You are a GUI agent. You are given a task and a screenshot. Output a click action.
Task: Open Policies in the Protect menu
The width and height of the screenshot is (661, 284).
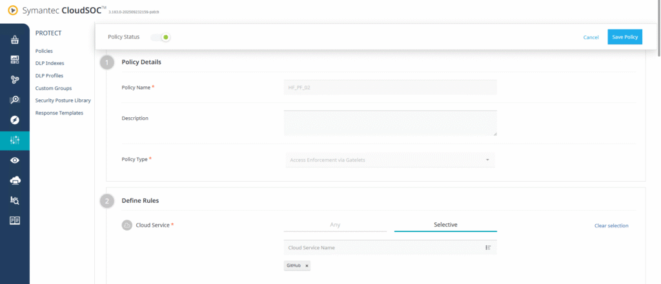tap(44, 51)
